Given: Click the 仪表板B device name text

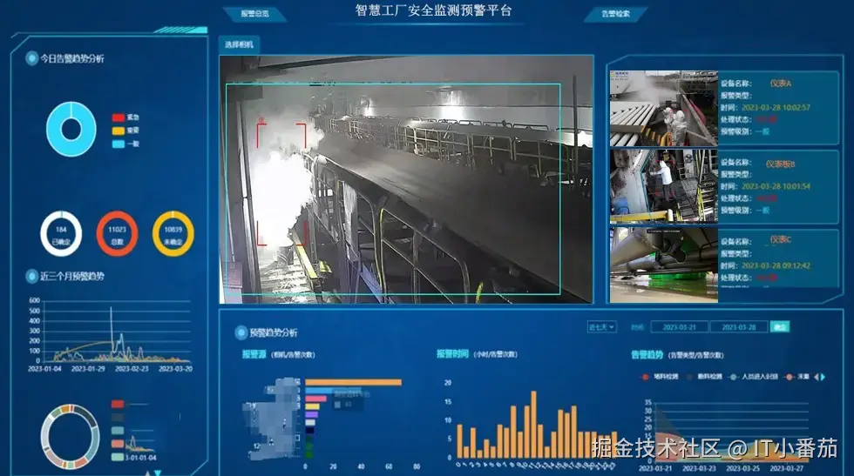Looking at the screenshot, I should (x=781, y=164).
